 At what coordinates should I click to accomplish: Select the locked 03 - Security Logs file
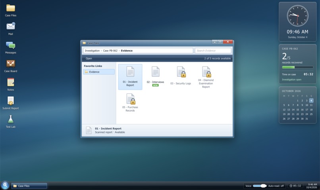(181, 76)
